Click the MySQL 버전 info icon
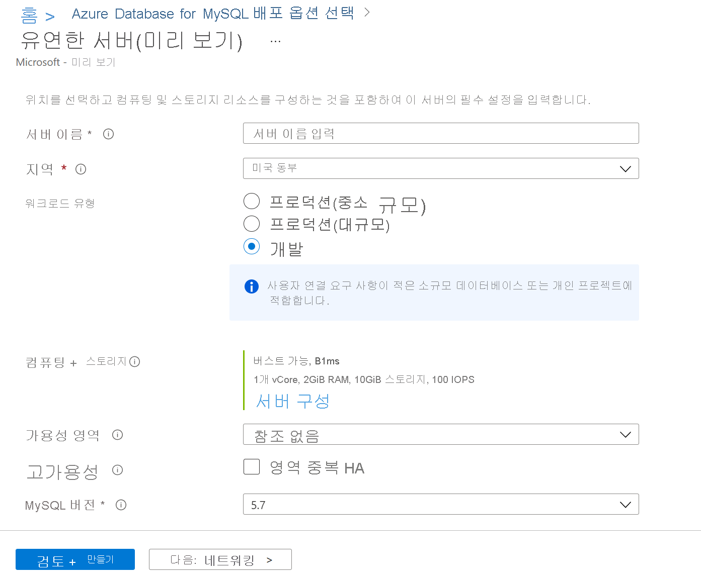This screenshot has height=583, width=701. (x=121, y=505)
